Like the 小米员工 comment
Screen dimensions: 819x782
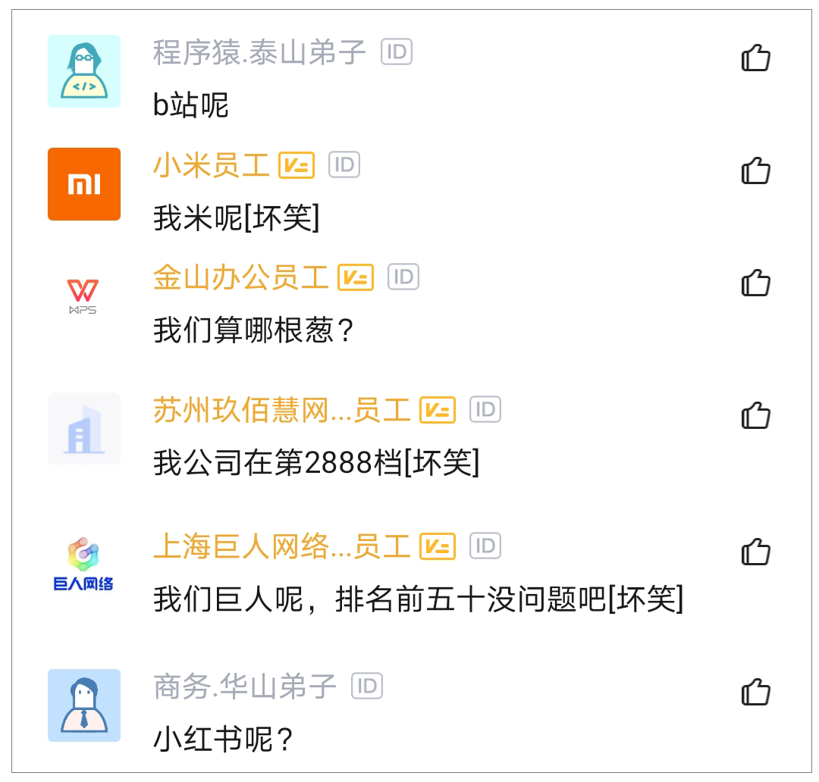point(755,171)
